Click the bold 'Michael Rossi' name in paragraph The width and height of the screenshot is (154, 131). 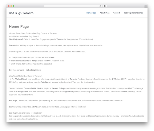(x=21, y=79)
